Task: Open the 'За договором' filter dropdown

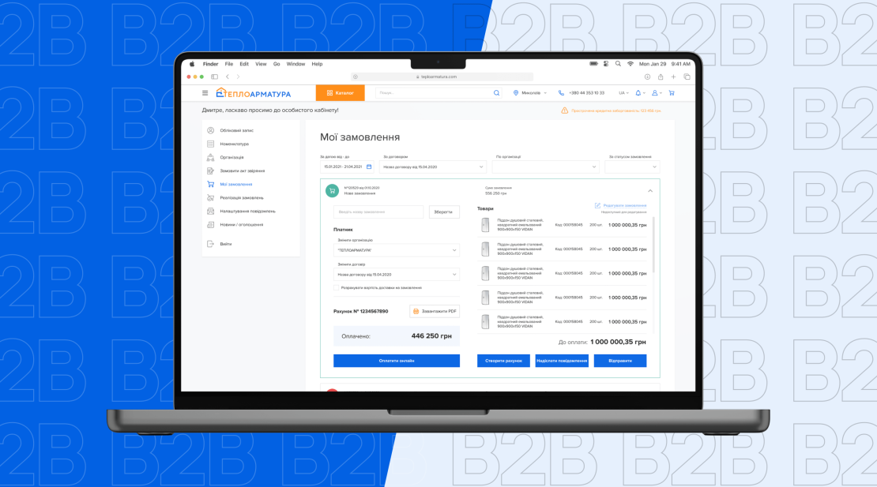Action: pos(434,167)
